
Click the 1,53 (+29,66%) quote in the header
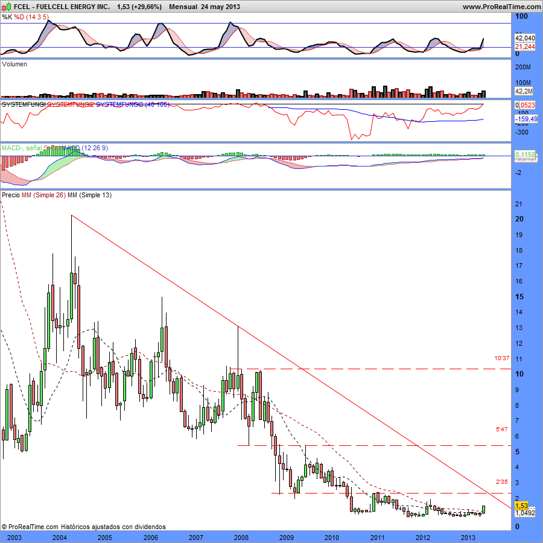point(139,7)
